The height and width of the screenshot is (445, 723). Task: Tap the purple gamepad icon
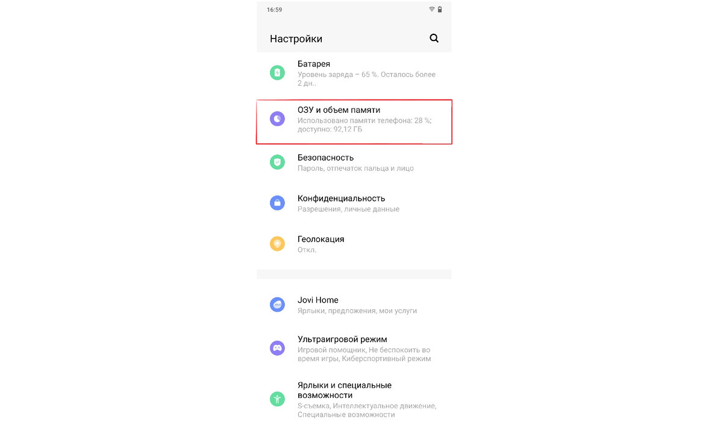[277, 348]
